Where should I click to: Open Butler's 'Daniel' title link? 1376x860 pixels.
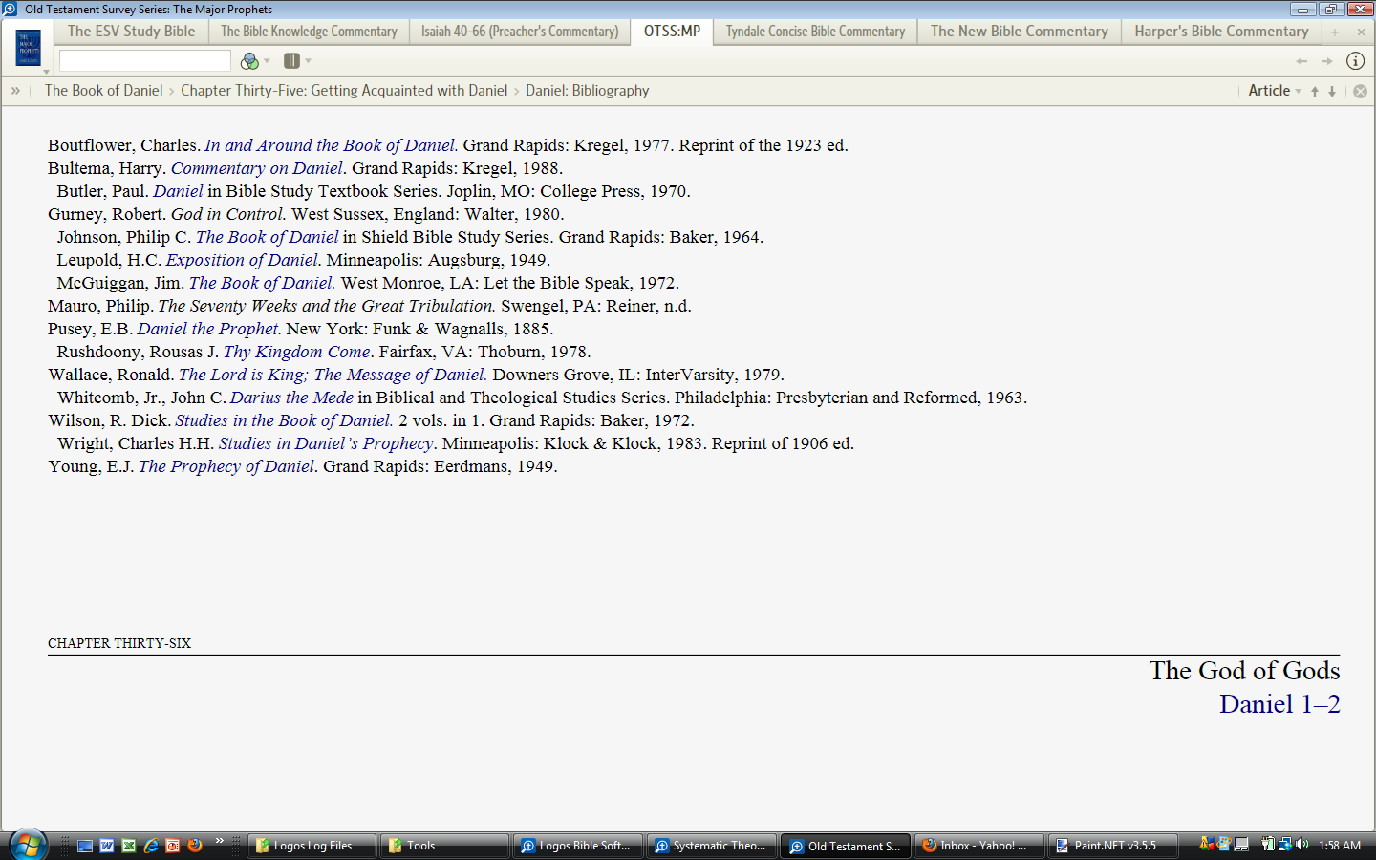click(178, 191)
